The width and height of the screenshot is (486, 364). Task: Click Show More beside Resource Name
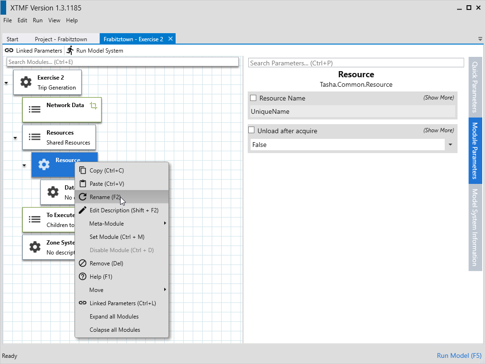(x=438, y=98)
